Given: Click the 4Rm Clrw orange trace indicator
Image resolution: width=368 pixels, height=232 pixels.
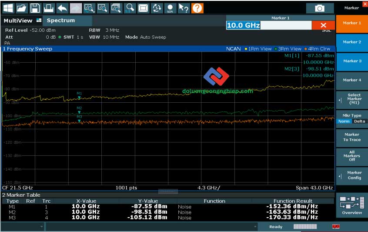Looking at the screenshot, I should tap(317, 49).
